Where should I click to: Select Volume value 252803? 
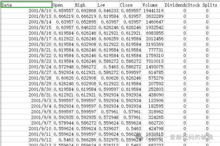[x=153, y=89]
